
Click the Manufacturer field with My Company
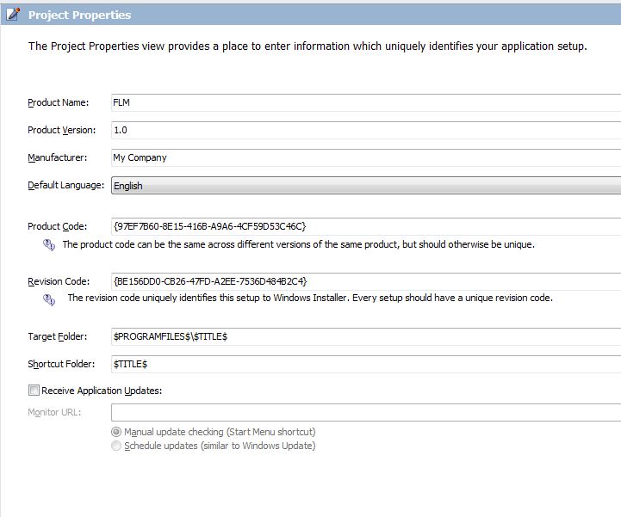[x=366, y=157]
